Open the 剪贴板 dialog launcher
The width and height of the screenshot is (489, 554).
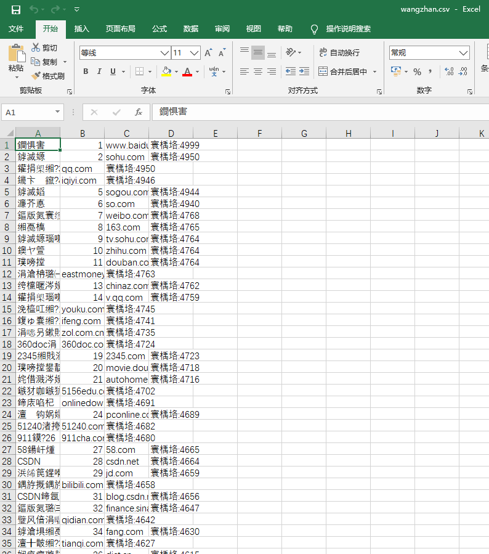pos(70,92)
